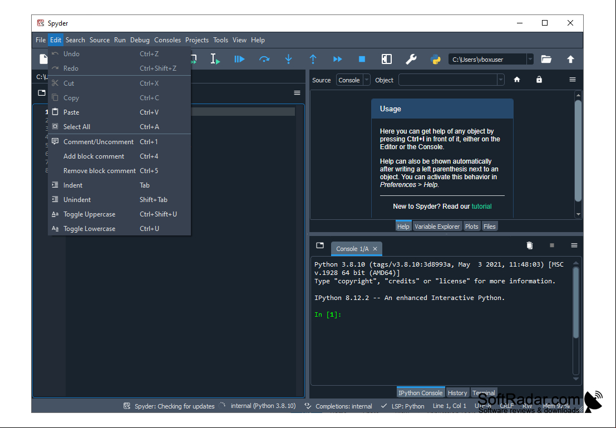Screen dimensions: 616x428
Task: Open the Source menu
Action: coord(100,40)
